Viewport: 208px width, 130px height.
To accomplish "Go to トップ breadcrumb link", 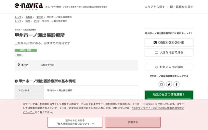I will [18, 17].
